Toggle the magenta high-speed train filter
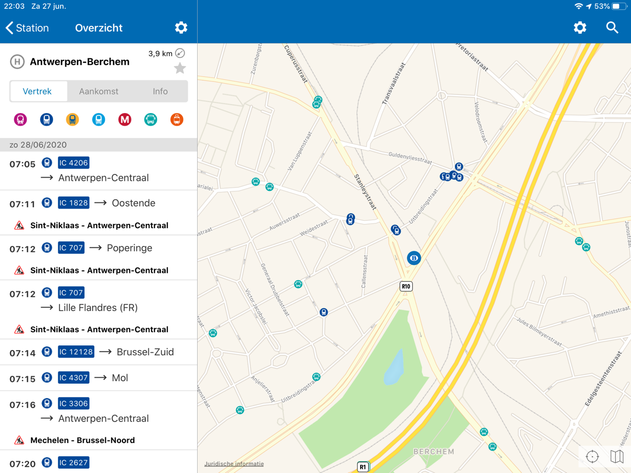The width and height of the screenshot is (631, 473). (x=21, y=120)
